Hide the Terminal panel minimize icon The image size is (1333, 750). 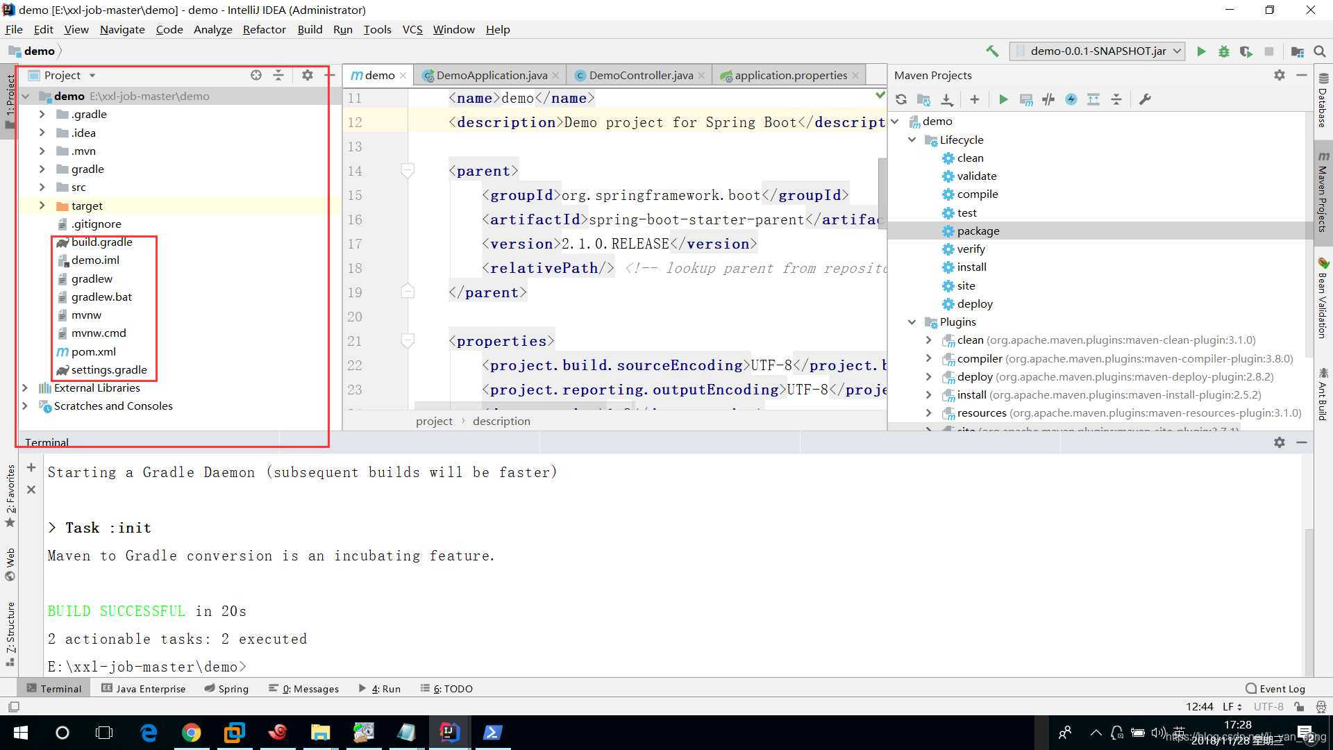(1302, 442)
